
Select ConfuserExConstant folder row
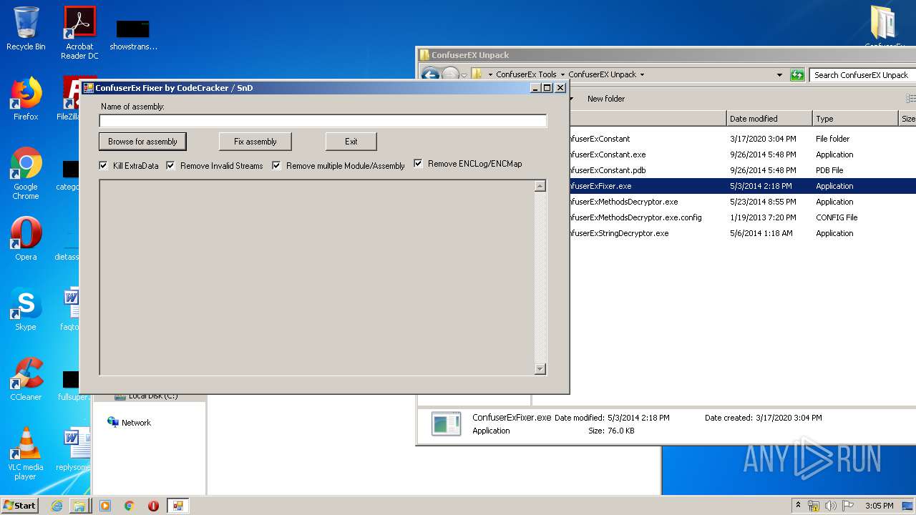(x=742, y=139)
